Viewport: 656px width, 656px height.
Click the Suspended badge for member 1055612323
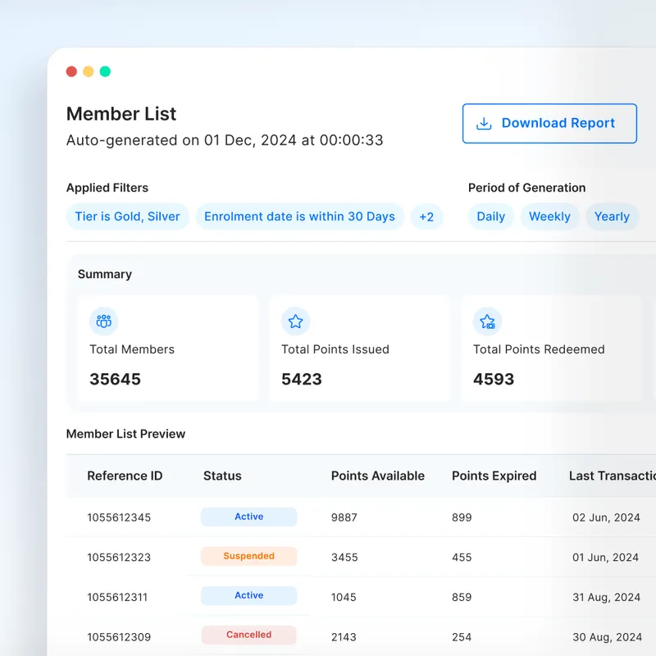tap(248, 556)
